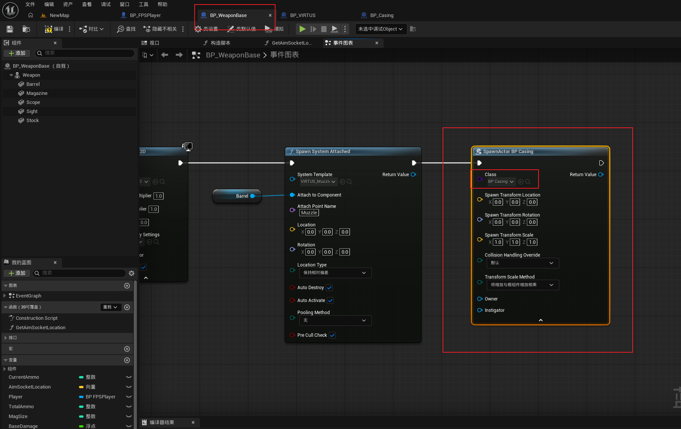Screen dimensions: 681x429
Task: Click 添加 button in 我的蓝图 panel
Action: [x=17, y=273]
